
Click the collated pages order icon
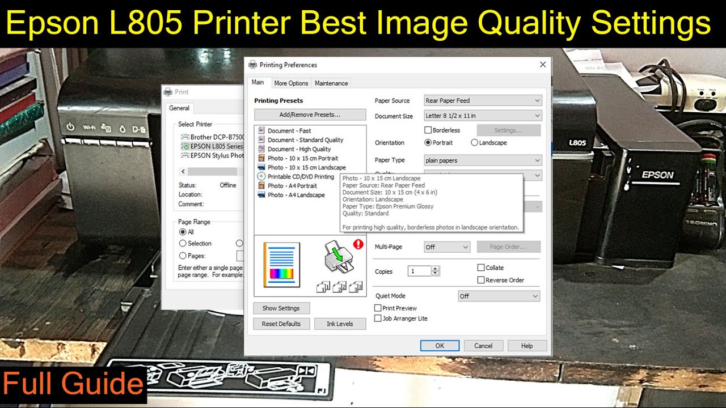pyautogui.click(x=339, y=287)
